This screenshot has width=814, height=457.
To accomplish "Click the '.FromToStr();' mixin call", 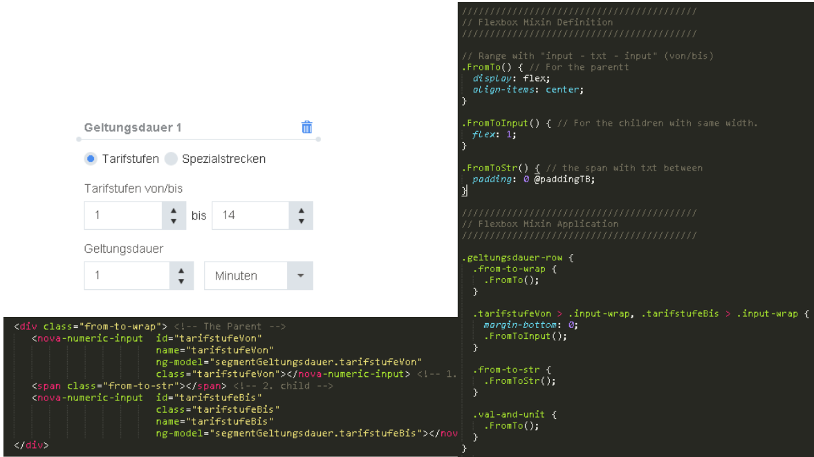I will tap(519, 381).
